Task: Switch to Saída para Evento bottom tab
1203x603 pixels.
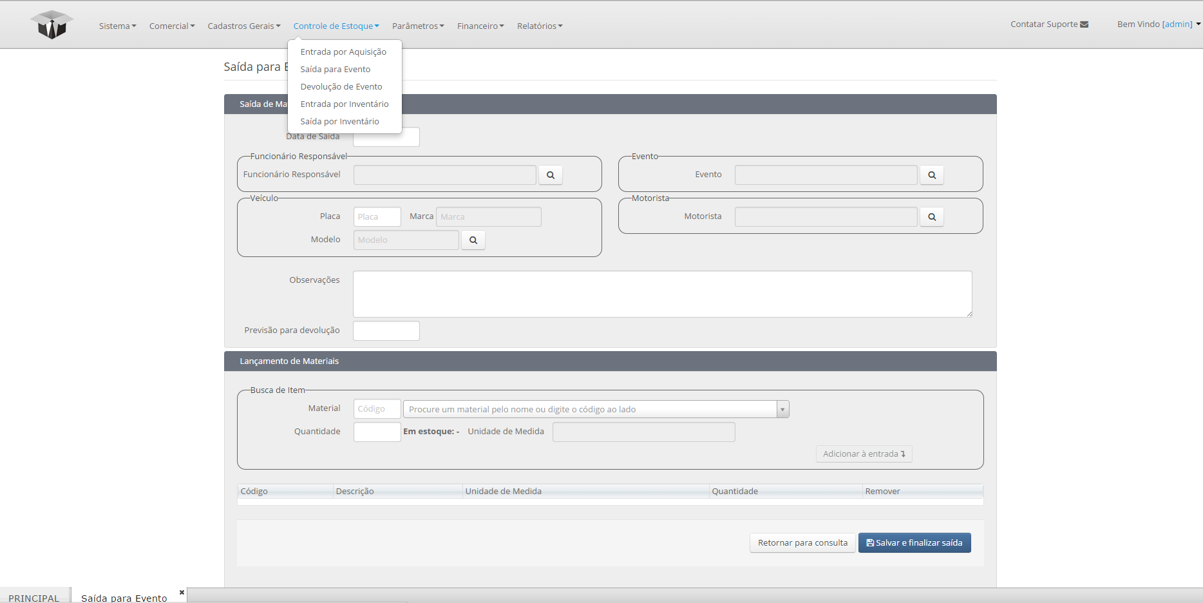Action: coord(124,597)
